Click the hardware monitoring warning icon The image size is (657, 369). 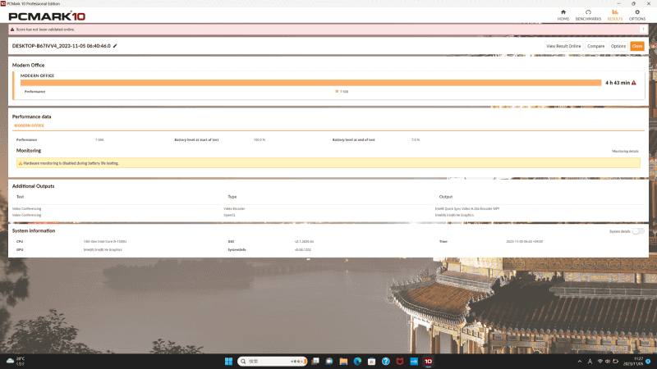pyautogui.click(x=20, y=163)
